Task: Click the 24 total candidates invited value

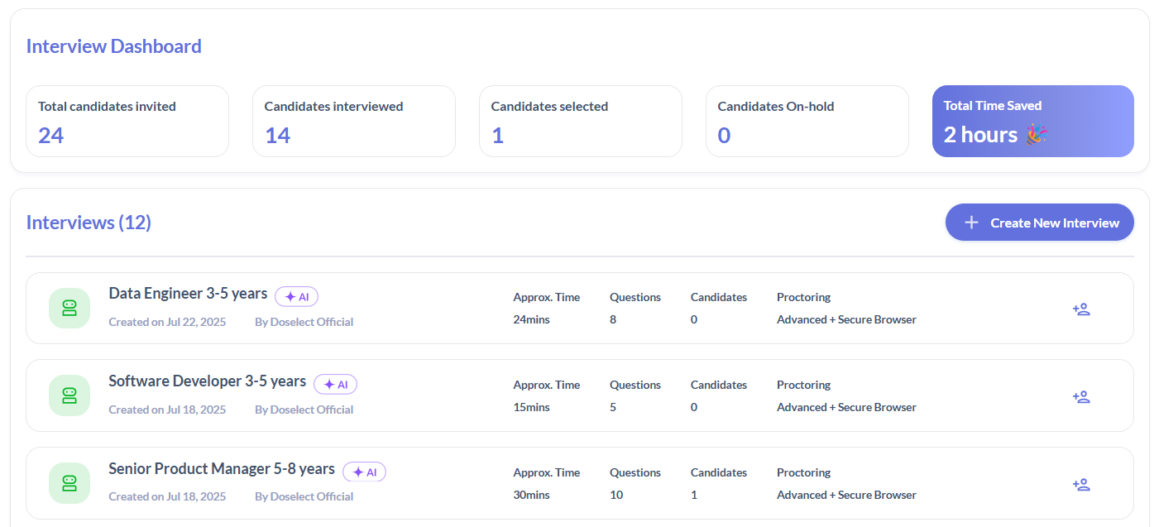Action: (51, 135)
